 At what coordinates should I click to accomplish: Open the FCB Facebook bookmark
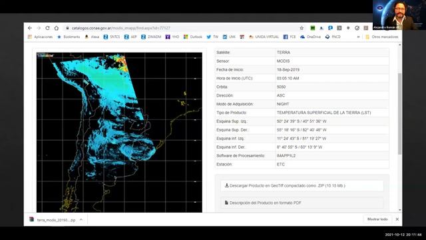290,37
